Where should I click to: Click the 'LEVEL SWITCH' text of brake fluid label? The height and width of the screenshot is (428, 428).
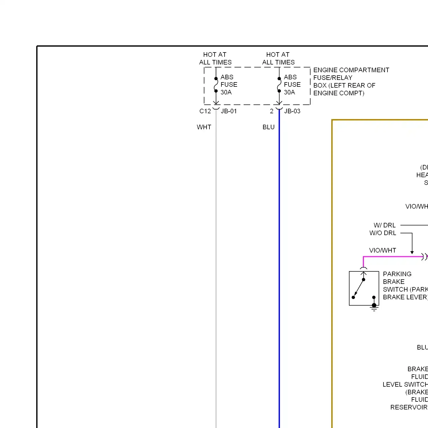coord(405,385)
